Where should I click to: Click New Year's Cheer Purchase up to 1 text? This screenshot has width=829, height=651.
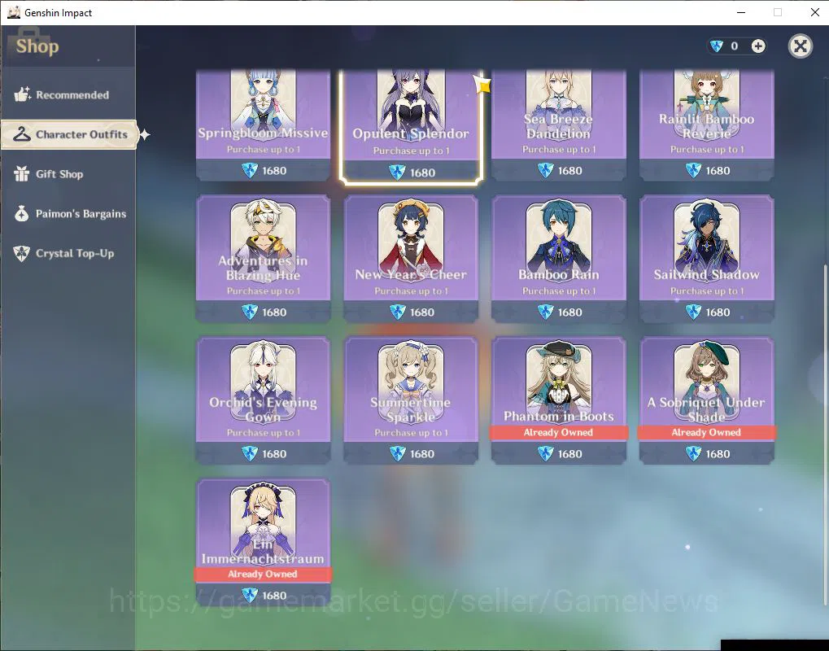click(x=411, y=291)
